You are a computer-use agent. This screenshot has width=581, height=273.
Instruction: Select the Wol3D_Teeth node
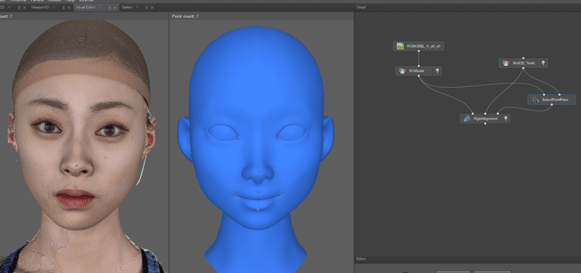coord(523,63)
